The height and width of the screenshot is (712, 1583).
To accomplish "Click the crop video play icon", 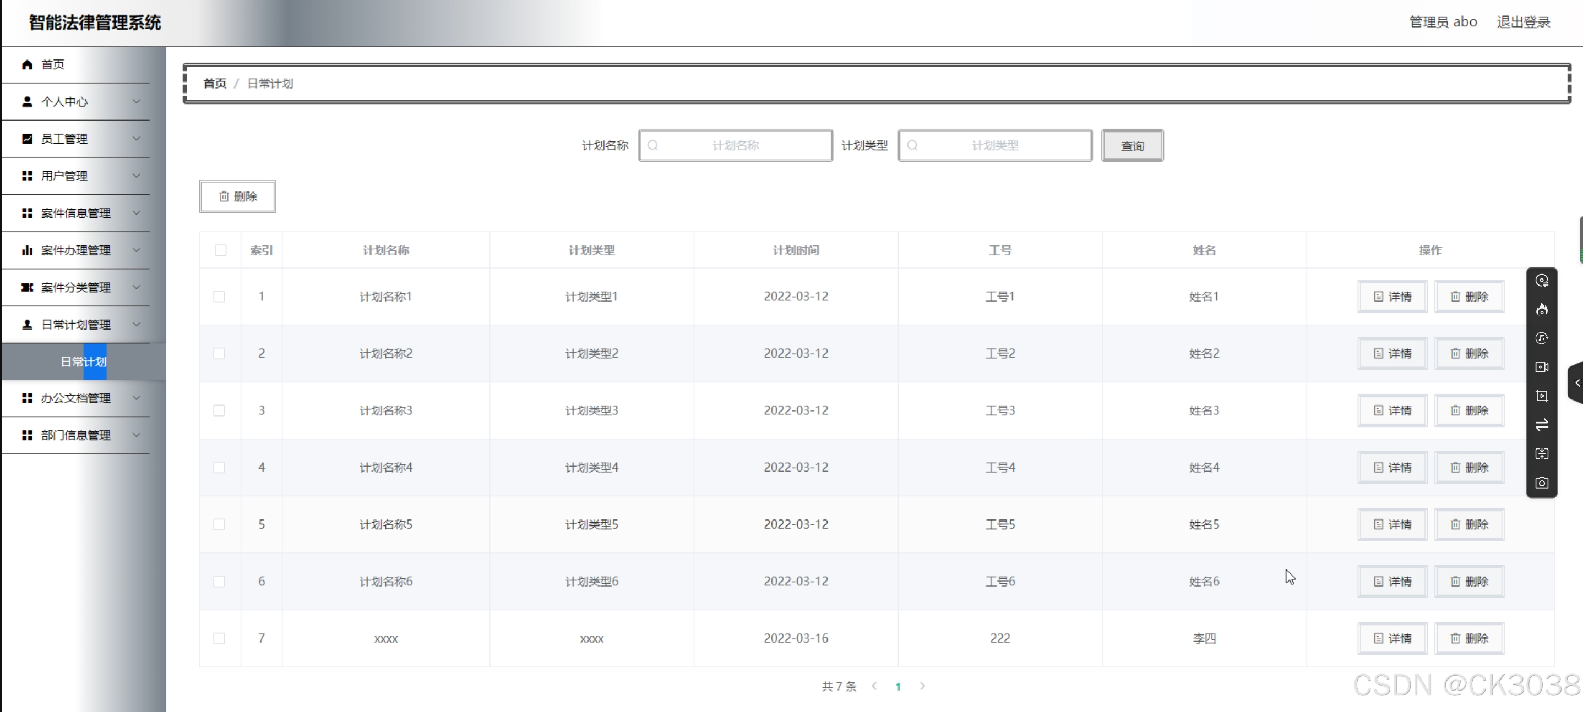I will coord(1541,396).
